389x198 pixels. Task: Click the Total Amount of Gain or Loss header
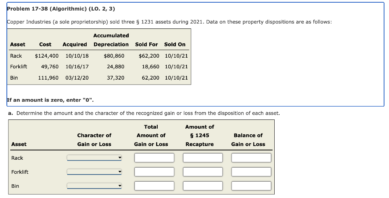(151, 135)
